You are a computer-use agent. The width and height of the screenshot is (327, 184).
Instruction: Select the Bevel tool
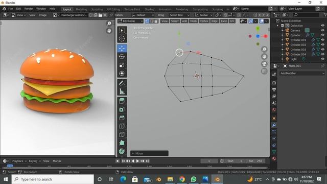(x=122, y=118)
